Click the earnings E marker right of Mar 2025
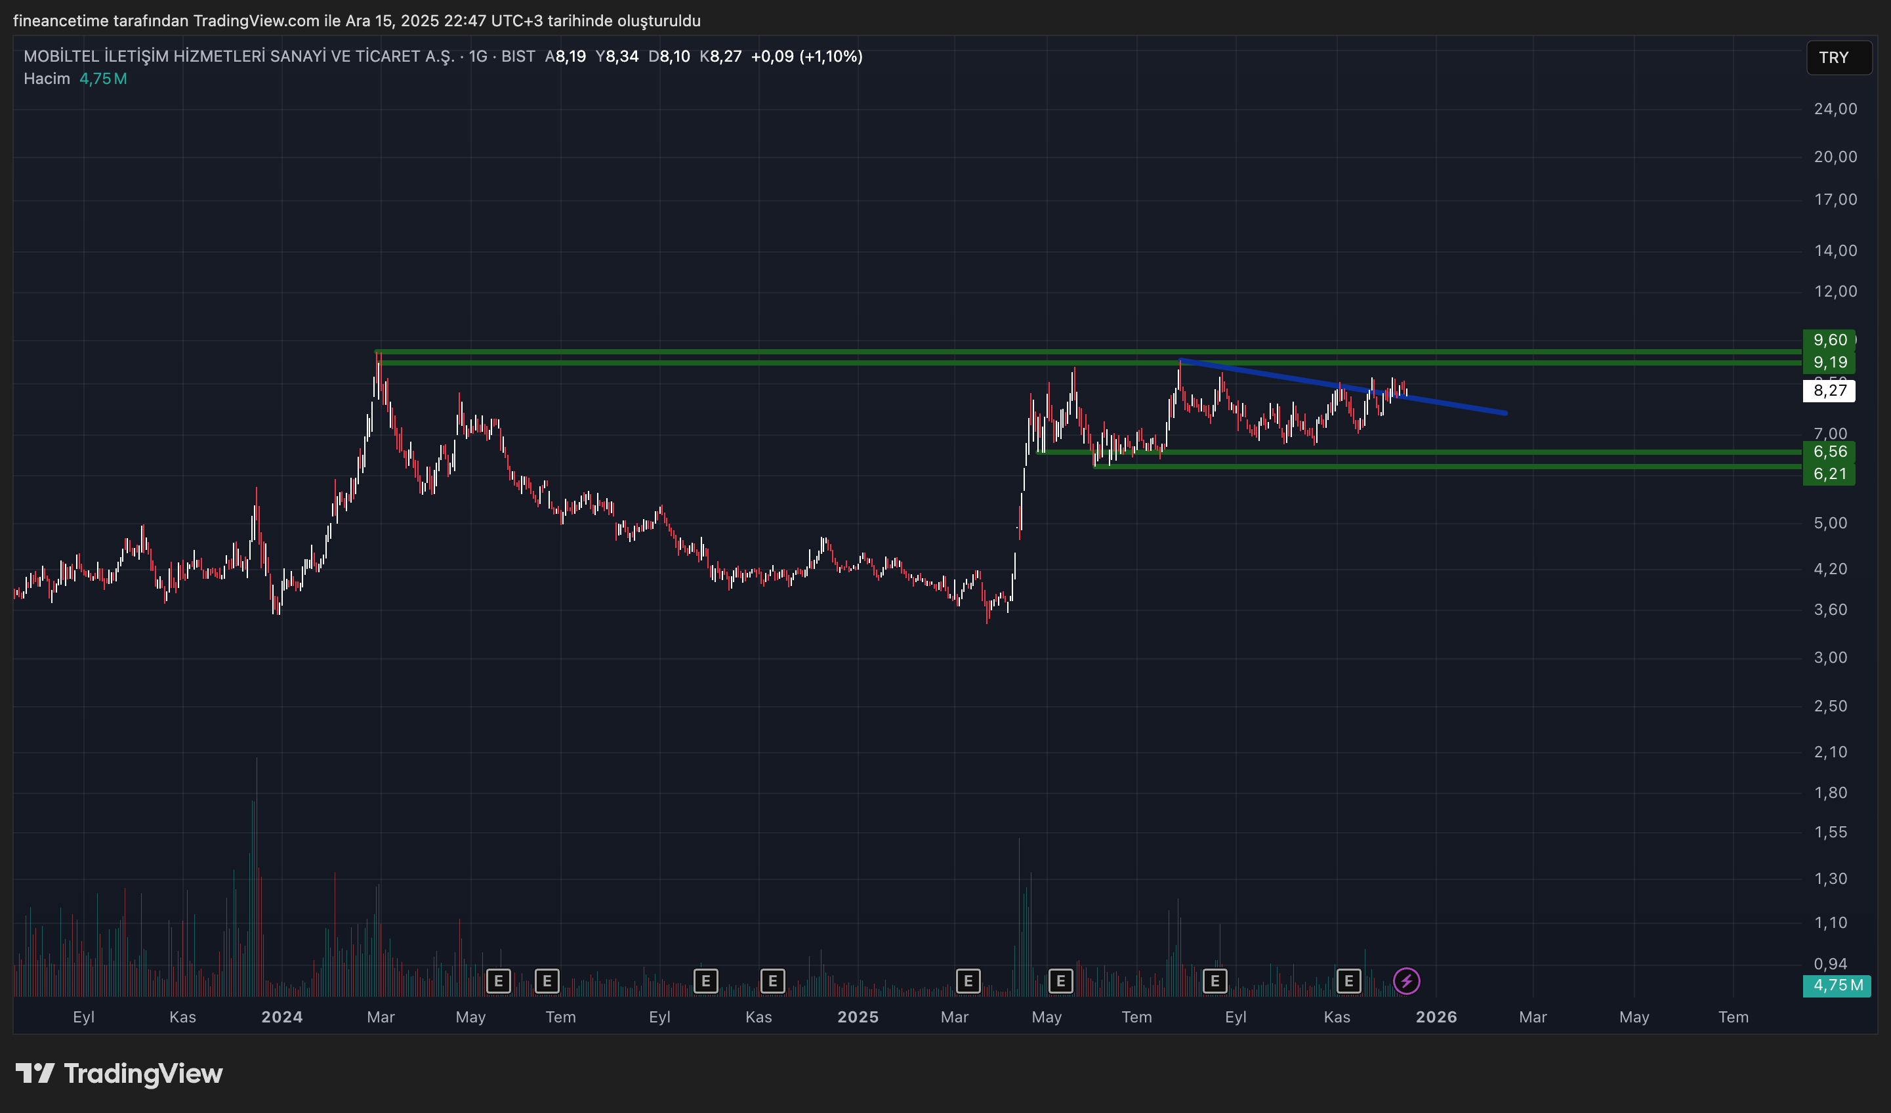Image resolution: width=1891 pixels, height=1113 pixels. (x=968, y=981)
